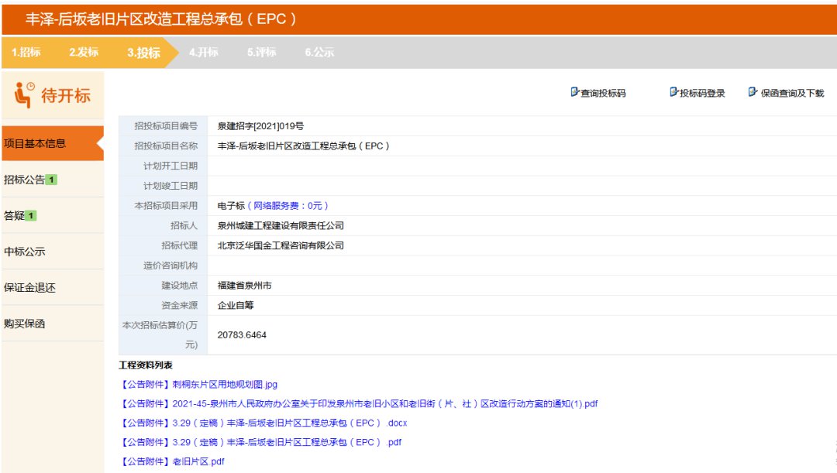This screenshot has height=473, width=837.
Task: Switch to the 6.公示 step tab
Action: tap(319, 53)
